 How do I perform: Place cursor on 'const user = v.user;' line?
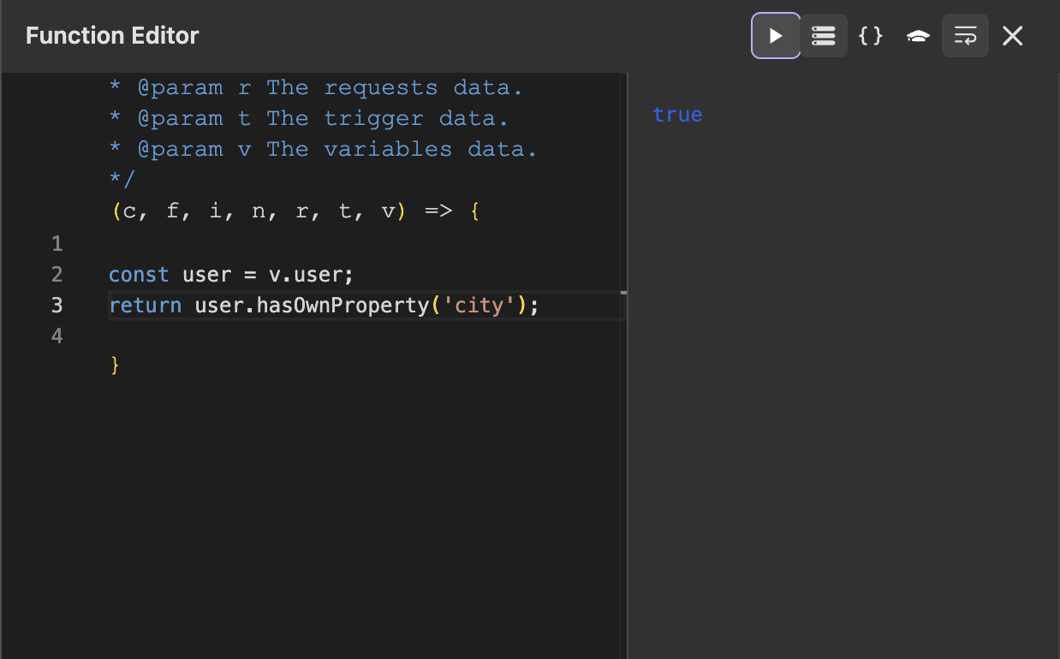231,275
